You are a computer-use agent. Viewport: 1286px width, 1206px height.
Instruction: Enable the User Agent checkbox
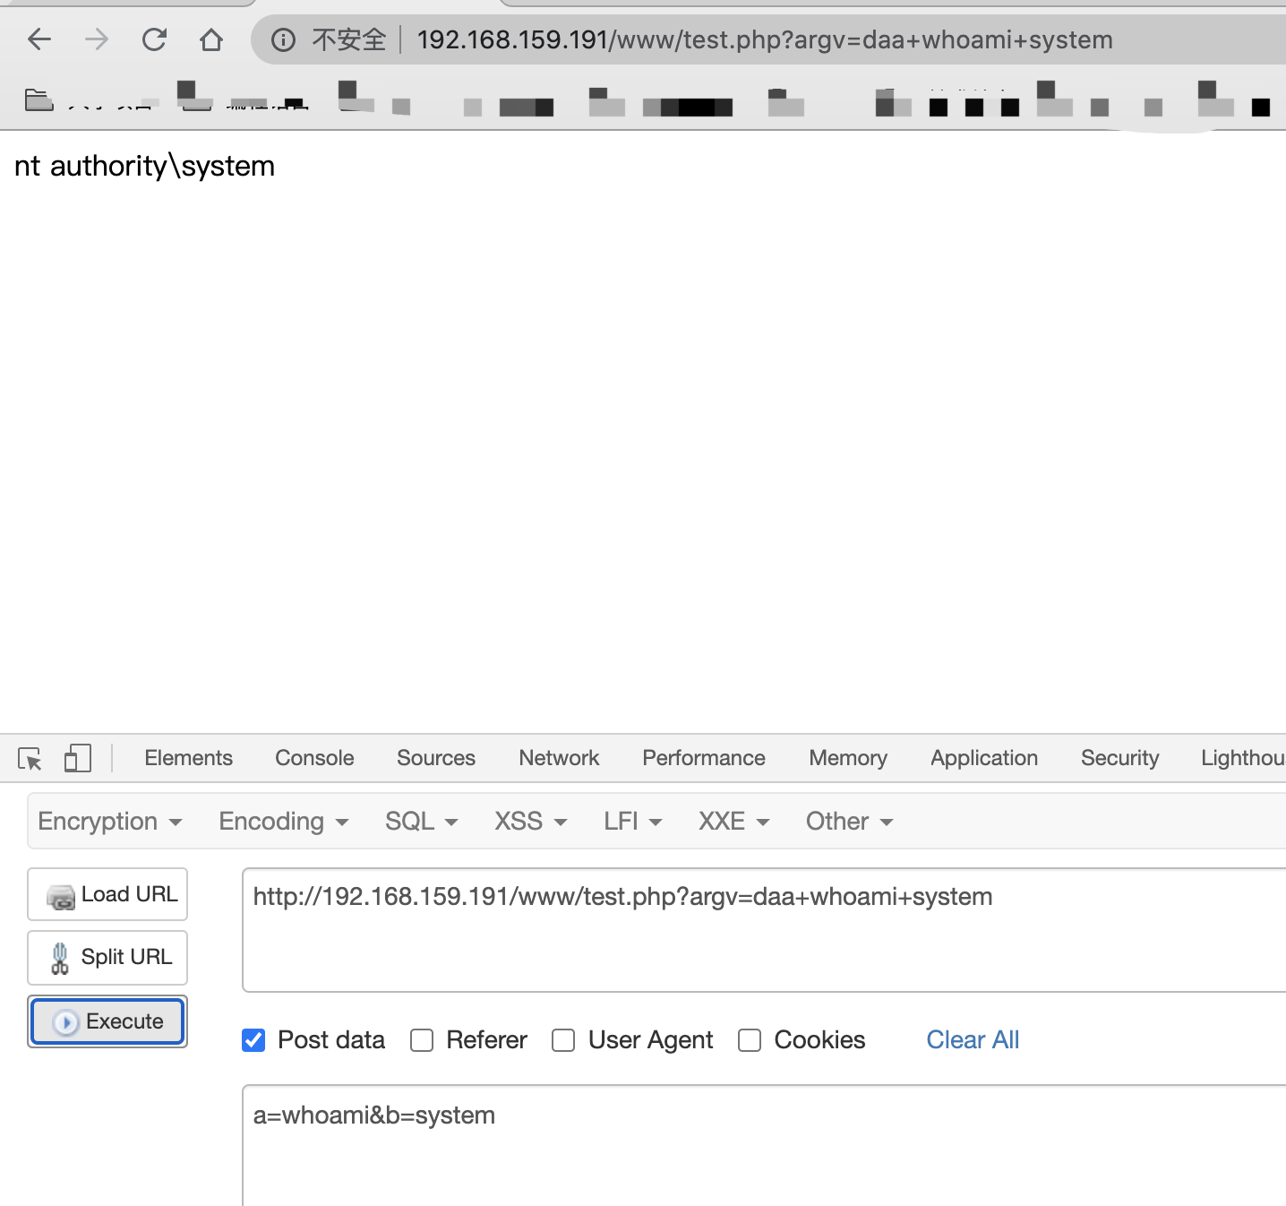[x=563, y=1040]
